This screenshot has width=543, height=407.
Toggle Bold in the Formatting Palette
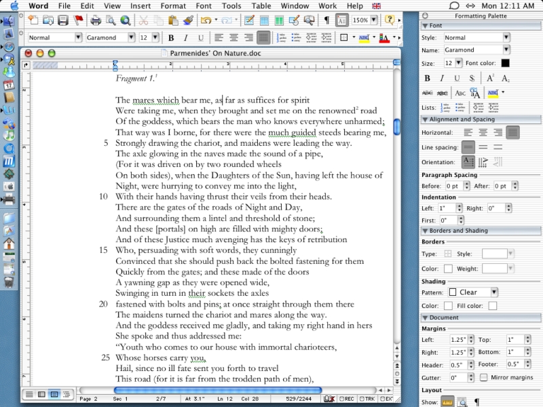(427, 78)
